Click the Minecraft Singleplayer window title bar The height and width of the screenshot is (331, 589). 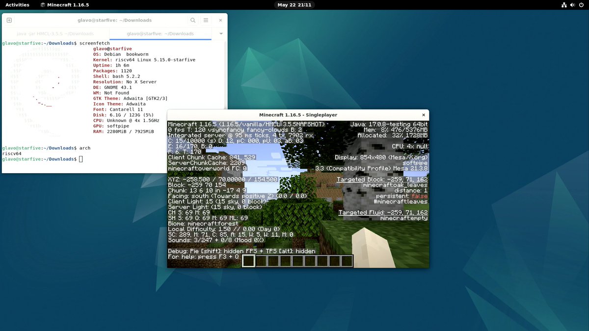pos(294,115)
